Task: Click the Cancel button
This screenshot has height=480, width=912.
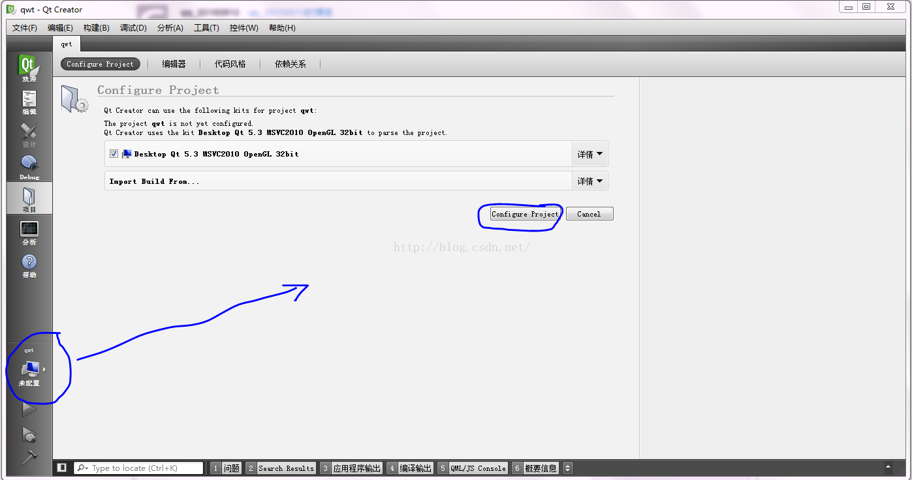Action: (589, 214)
